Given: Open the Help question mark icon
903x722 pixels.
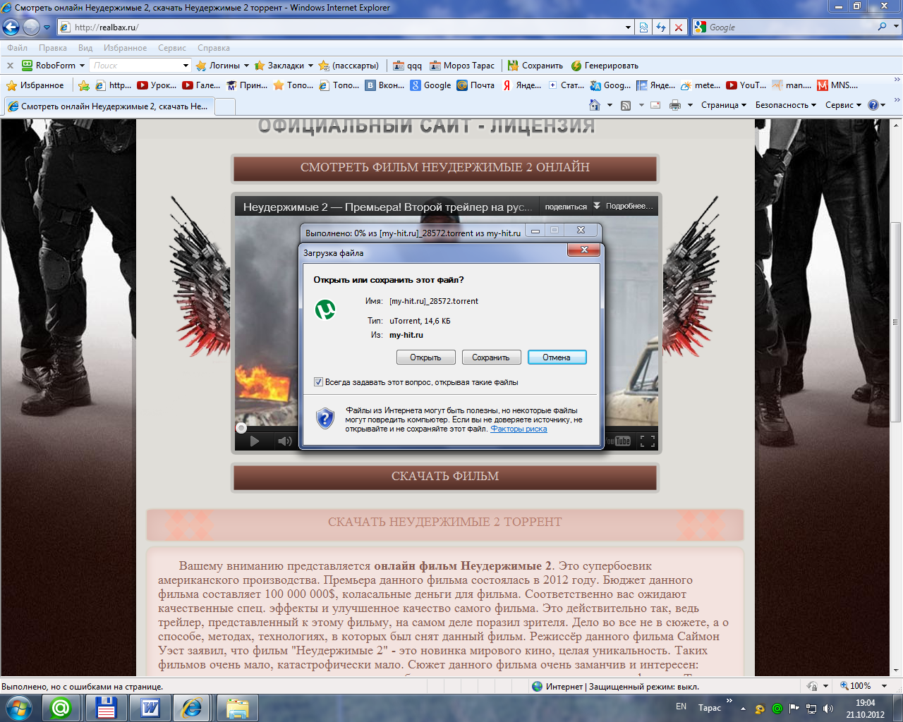Looking at the screenshot, I should click(873, 105).
